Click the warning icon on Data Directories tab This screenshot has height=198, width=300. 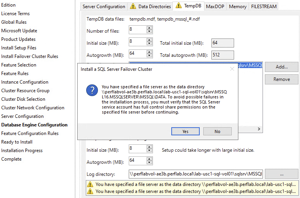click(133, 6)
